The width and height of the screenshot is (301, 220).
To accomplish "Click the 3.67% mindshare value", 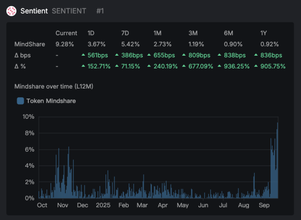I will click(97, 44).
